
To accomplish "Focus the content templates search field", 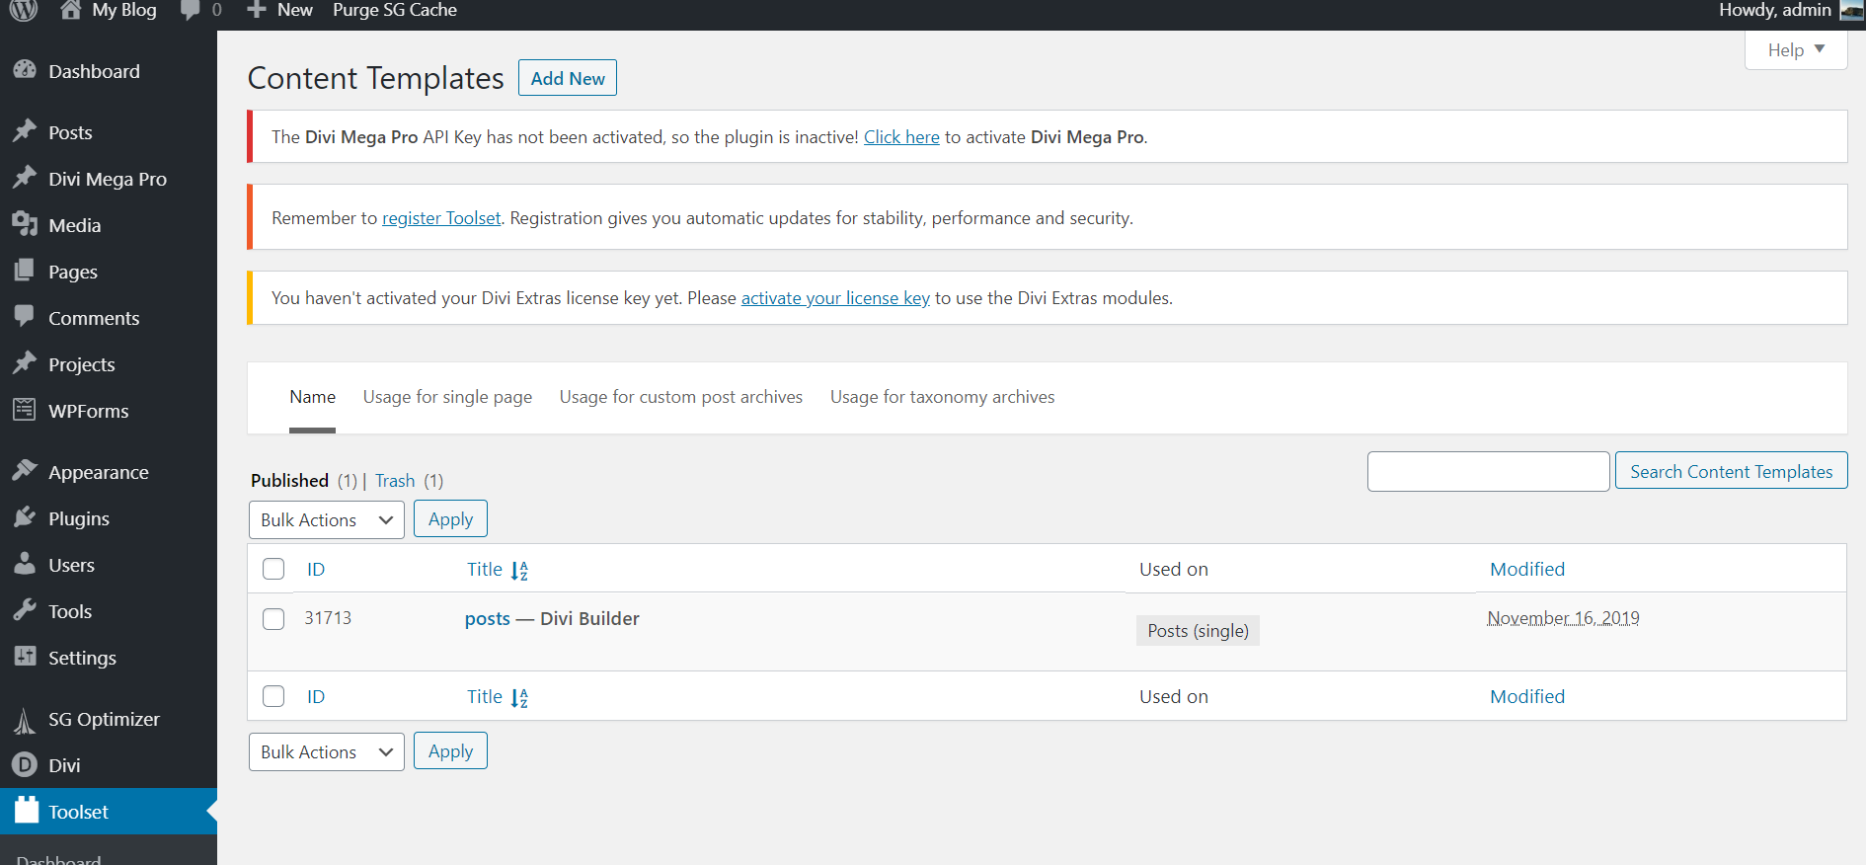I will (x=1488, y=472).
